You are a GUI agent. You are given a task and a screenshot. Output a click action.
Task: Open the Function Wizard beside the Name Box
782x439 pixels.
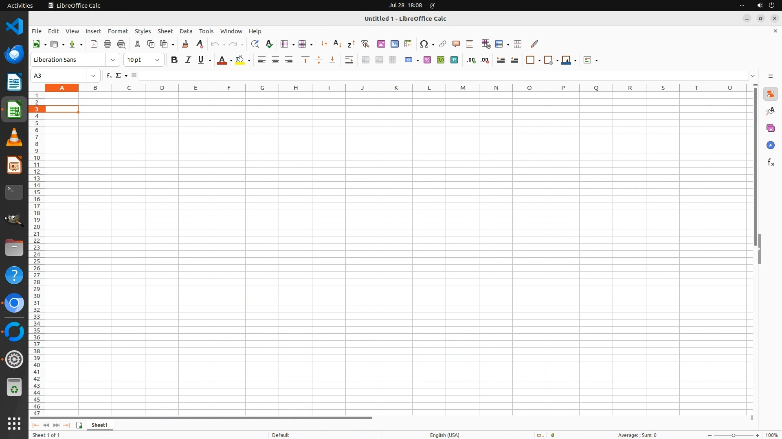(x=109, y=76)
